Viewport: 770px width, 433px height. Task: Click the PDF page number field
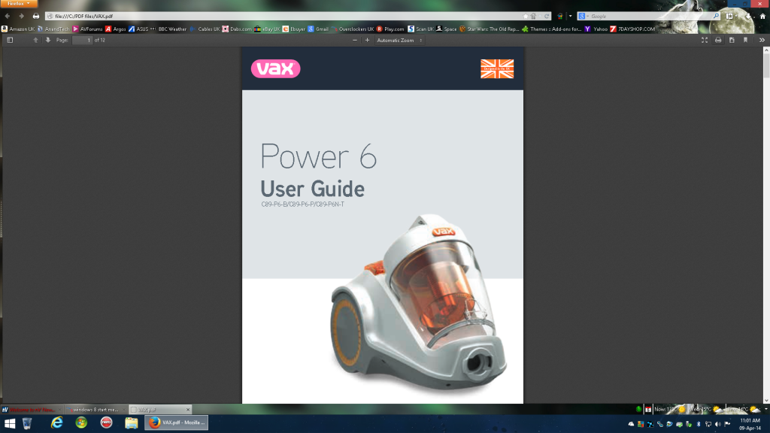(83, 41)
